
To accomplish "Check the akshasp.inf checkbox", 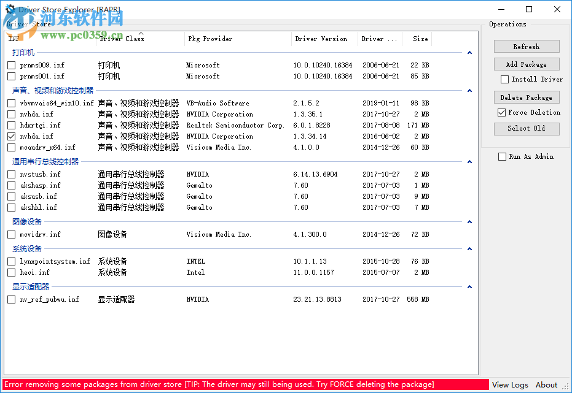I will [11, 185].
